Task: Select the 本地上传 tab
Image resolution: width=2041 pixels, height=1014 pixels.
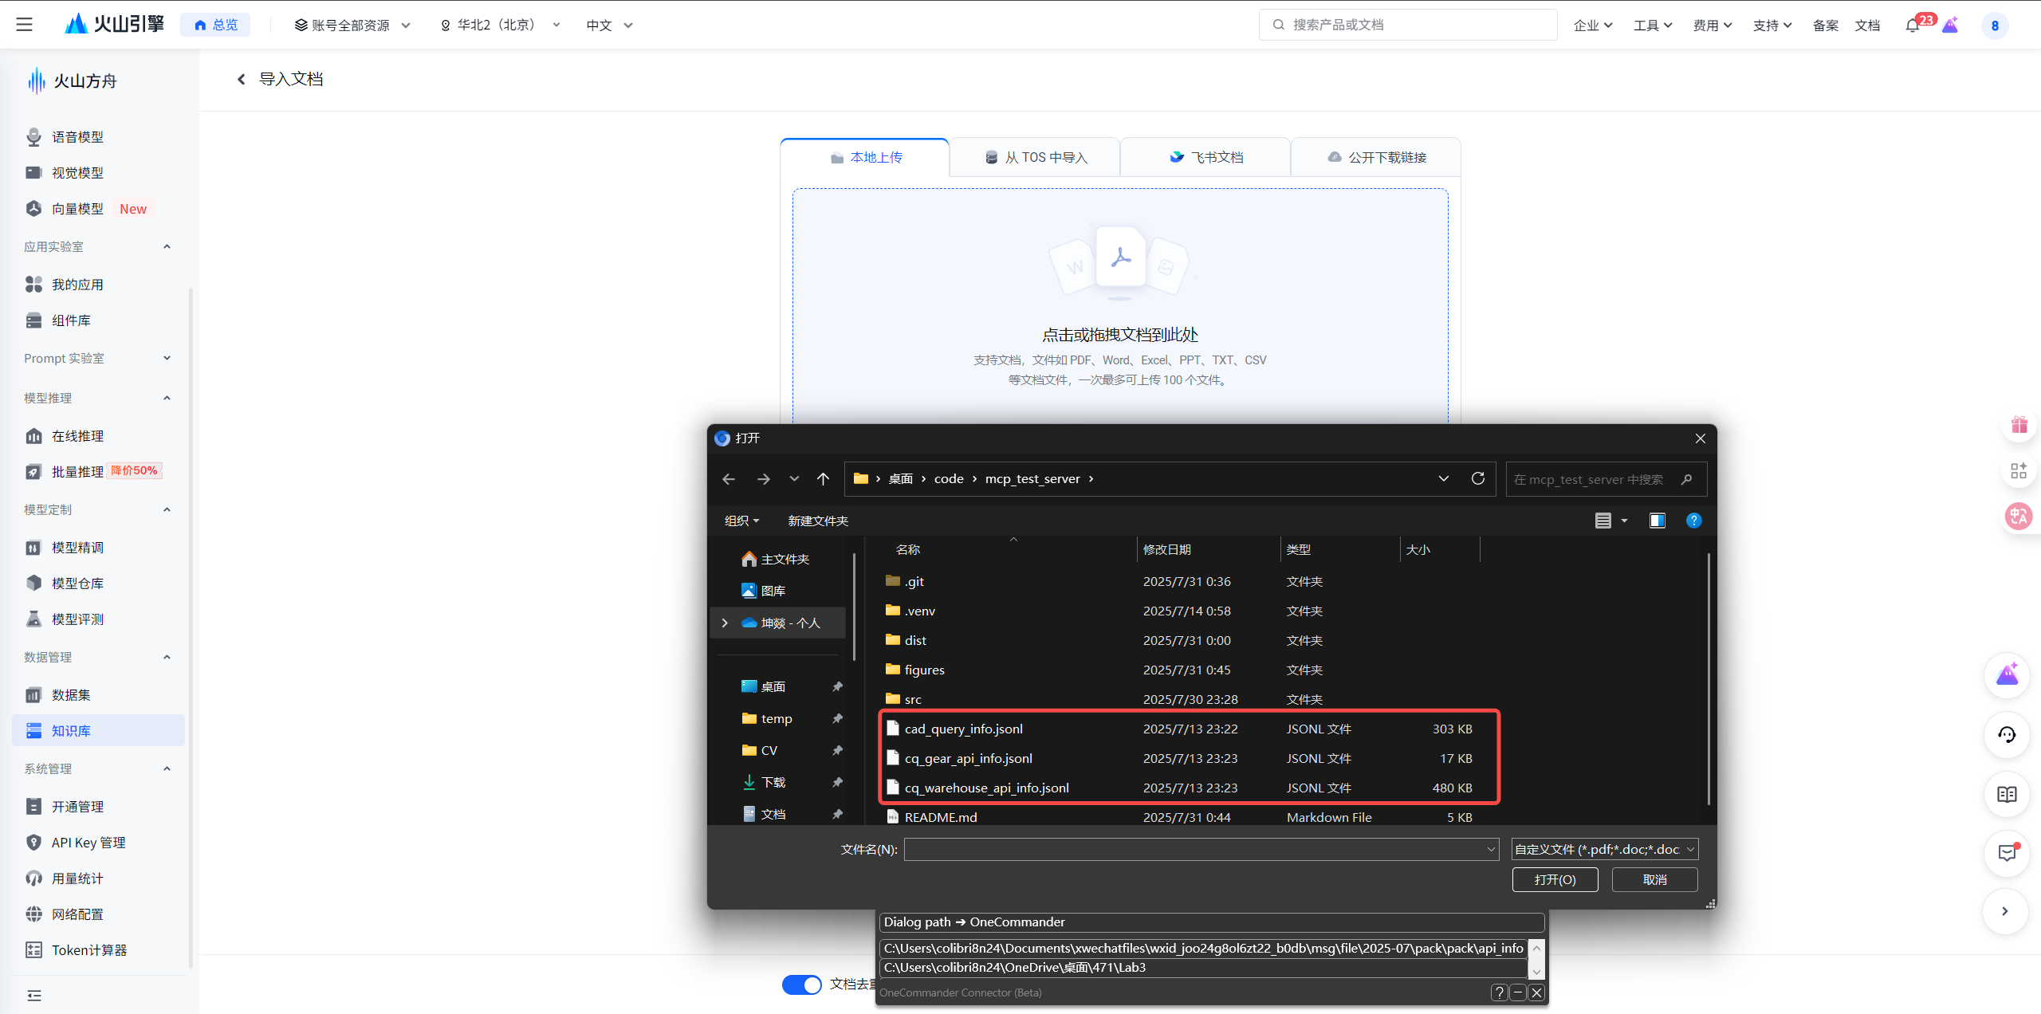Action: 864,157
